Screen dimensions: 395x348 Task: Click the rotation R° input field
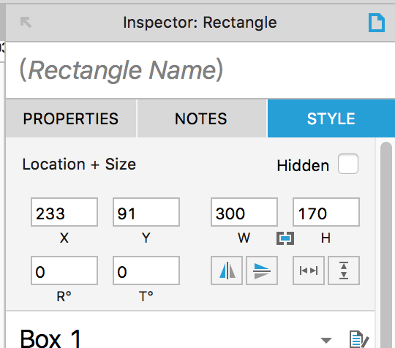pos(64,271)
